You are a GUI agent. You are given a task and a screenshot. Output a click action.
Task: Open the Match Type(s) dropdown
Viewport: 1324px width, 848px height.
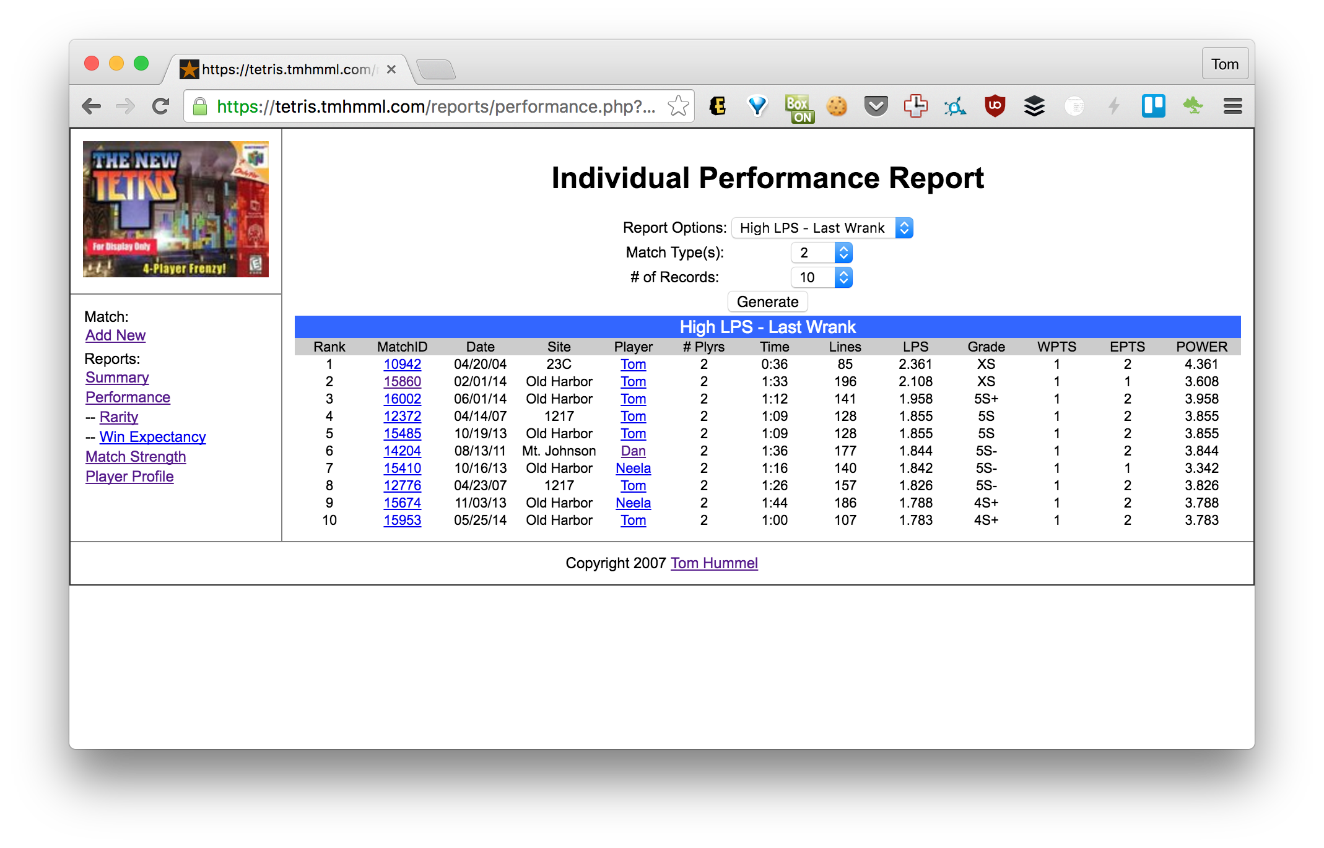pyautogui.click(x=821, y=253)
